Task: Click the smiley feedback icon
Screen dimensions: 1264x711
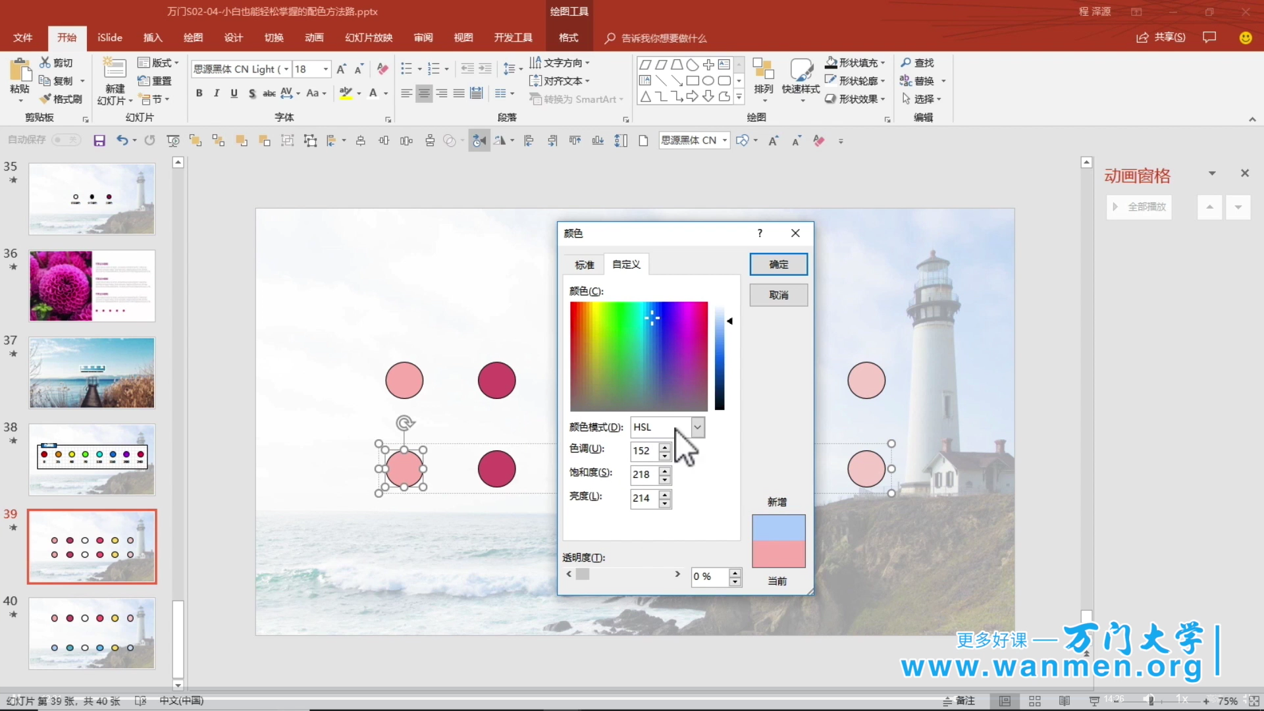Action: [x=1245, y=38]
